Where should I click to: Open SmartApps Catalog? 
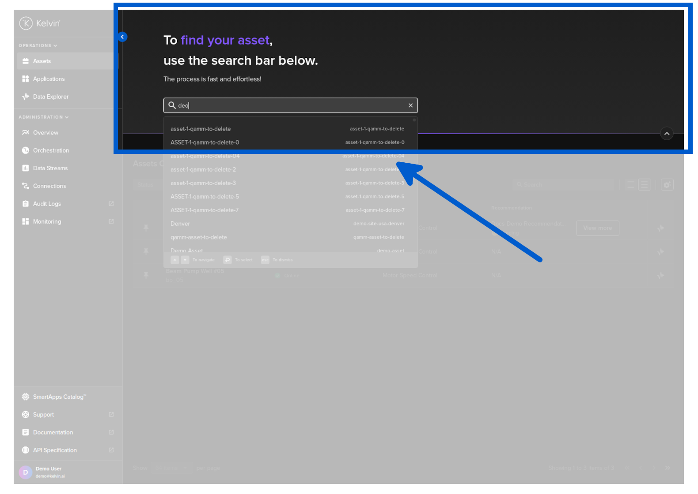59,397
